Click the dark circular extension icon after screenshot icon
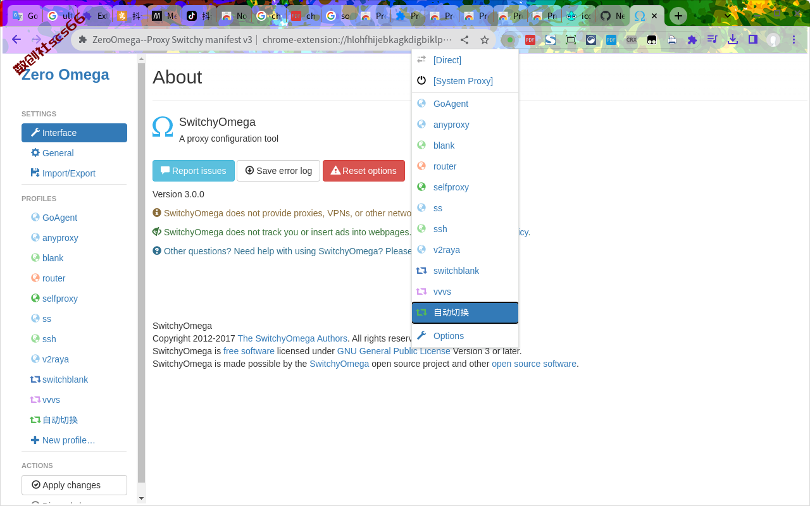This screenshot has height=506, width=810. pyautogui.click(x=591, y=40)
